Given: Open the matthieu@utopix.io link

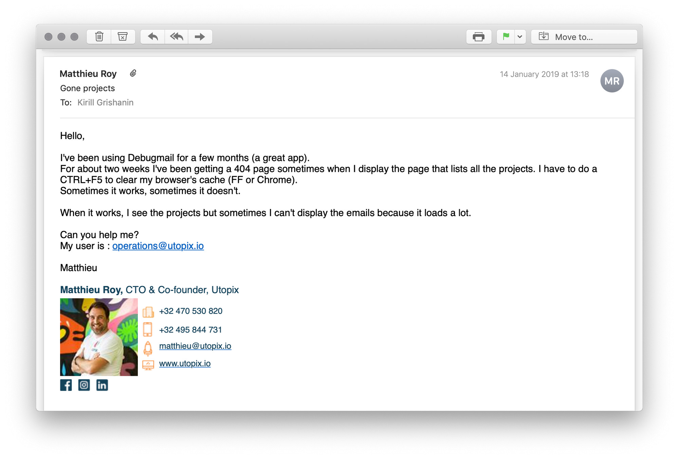Looking at the screenshot, I should pos(195,346).
